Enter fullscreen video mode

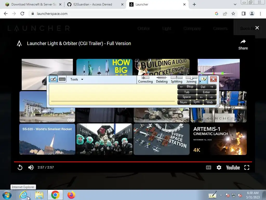247,167
